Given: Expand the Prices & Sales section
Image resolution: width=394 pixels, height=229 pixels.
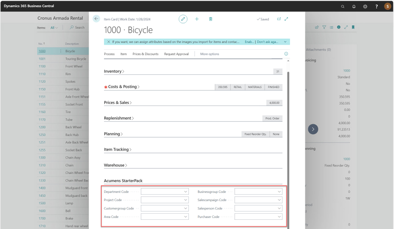Looking at the screenshot, I should (118, 102).
